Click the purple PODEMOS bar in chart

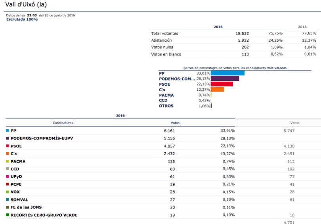tap(225, 78)
